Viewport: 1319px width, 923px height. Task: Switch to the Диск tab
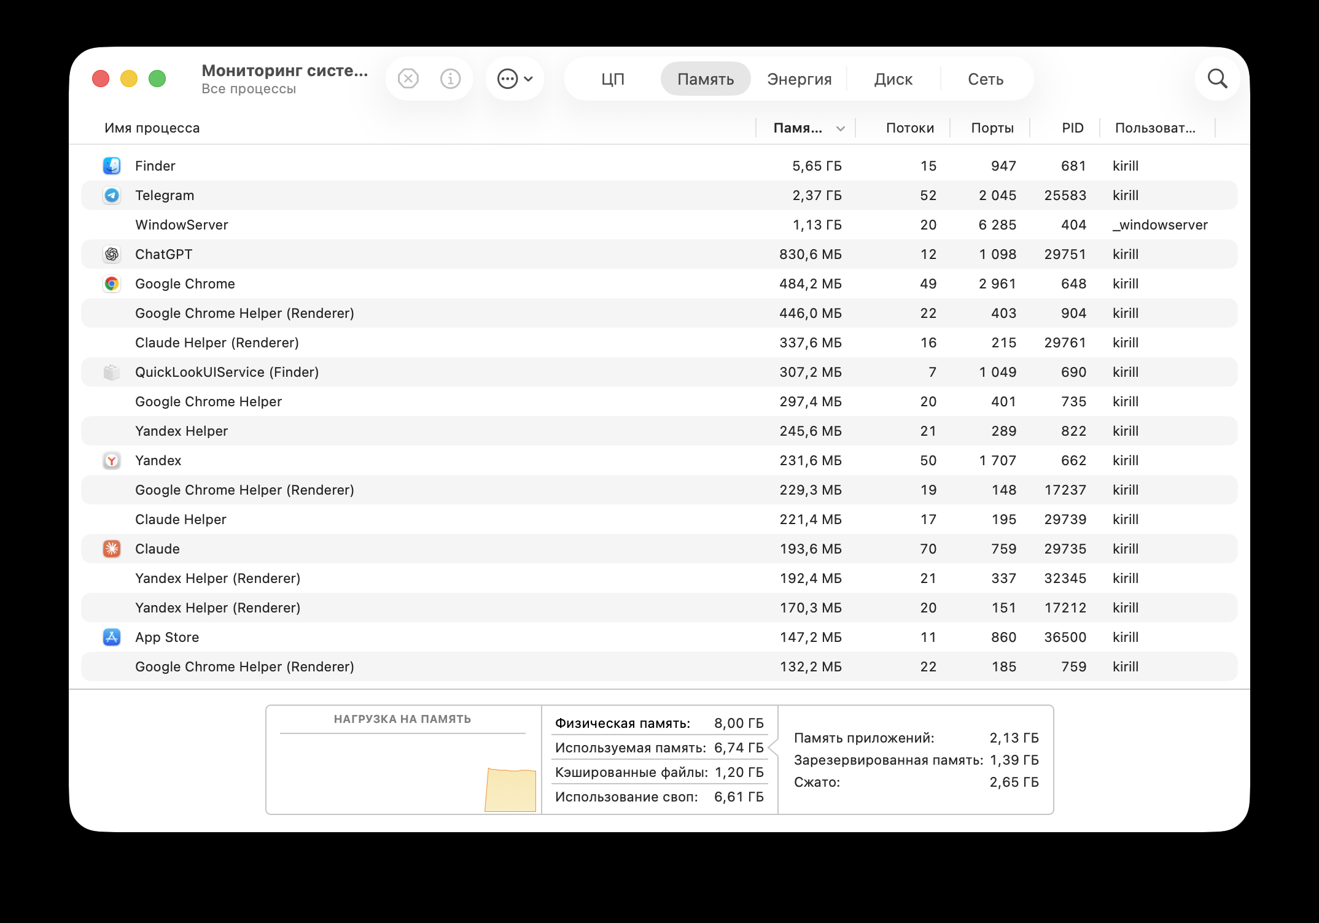point(893,79)
